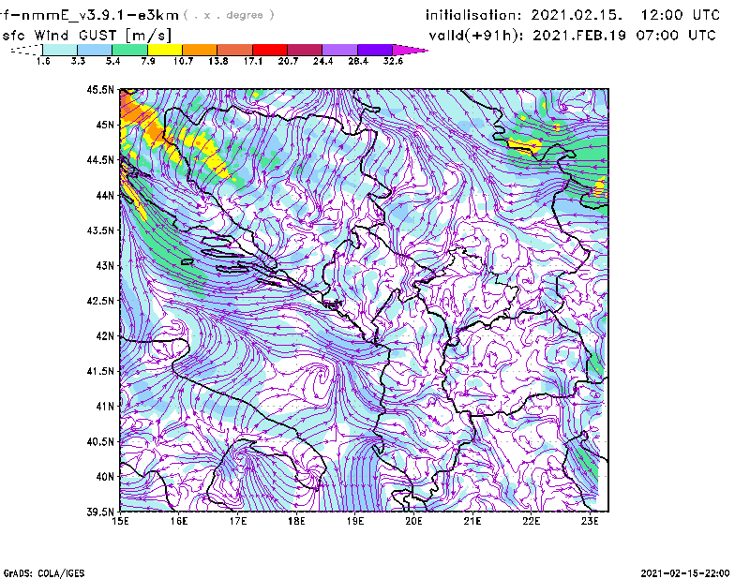The image size is (750, 579).
Task: Click the latitude label 42N
Action: (105, 336)
